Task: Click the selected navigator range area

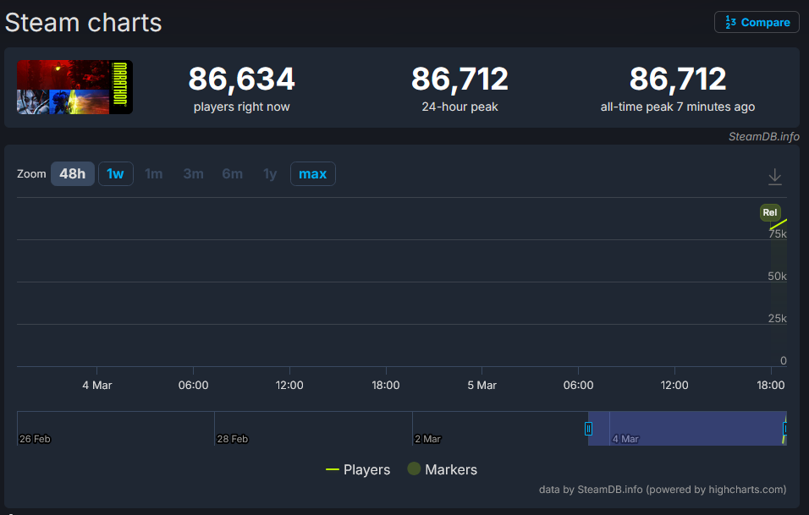Action: (x=687, y=429)
